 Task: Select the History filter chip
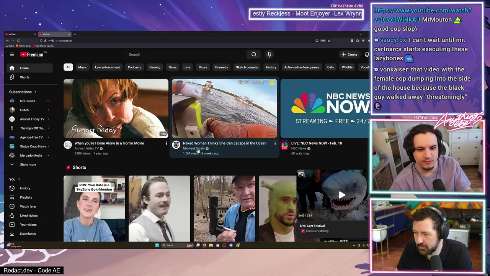271,67
